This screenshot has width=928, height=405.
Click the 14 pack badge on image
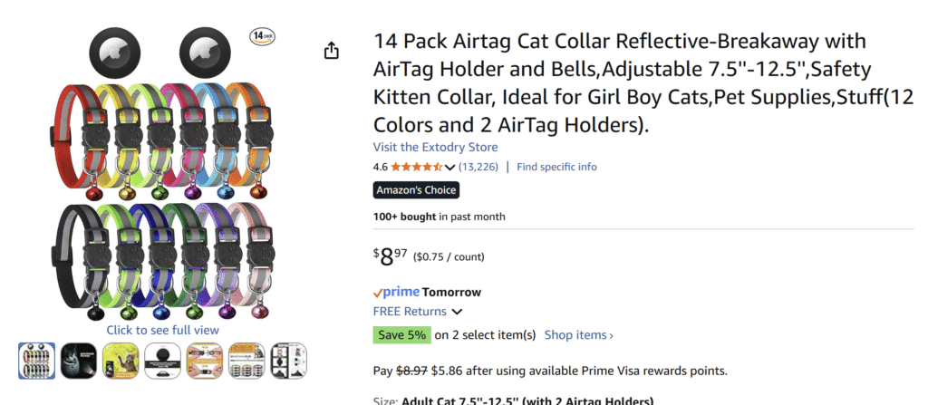(262, 36)
